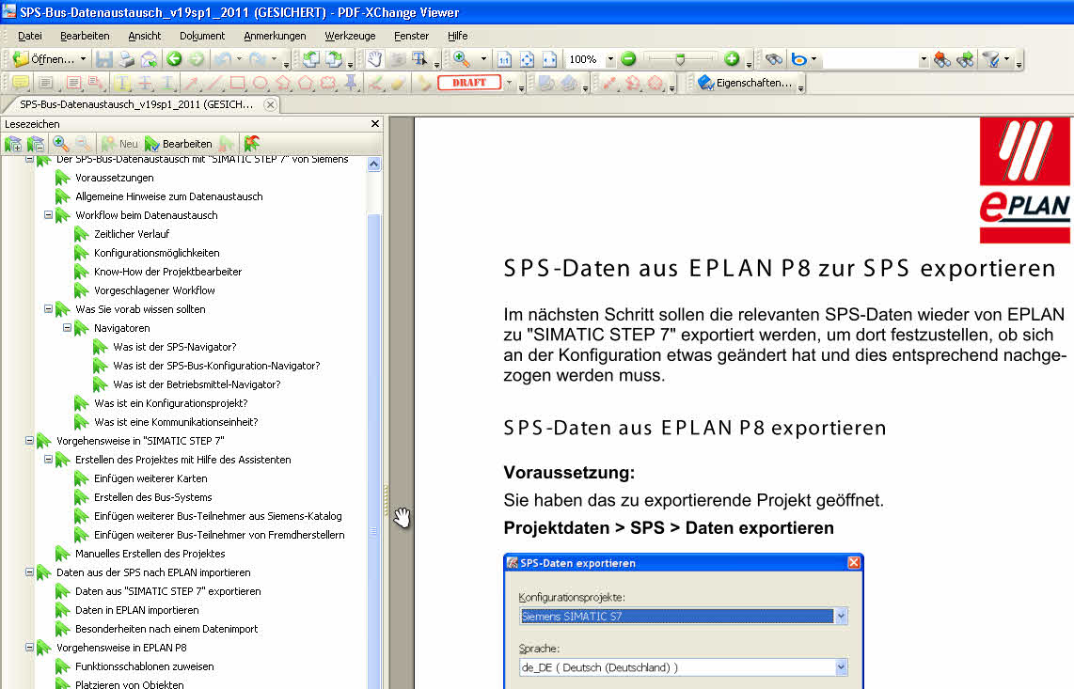1074x689 pixels.
Task: Click the Bing search provider icon
Action: (798, 59)
